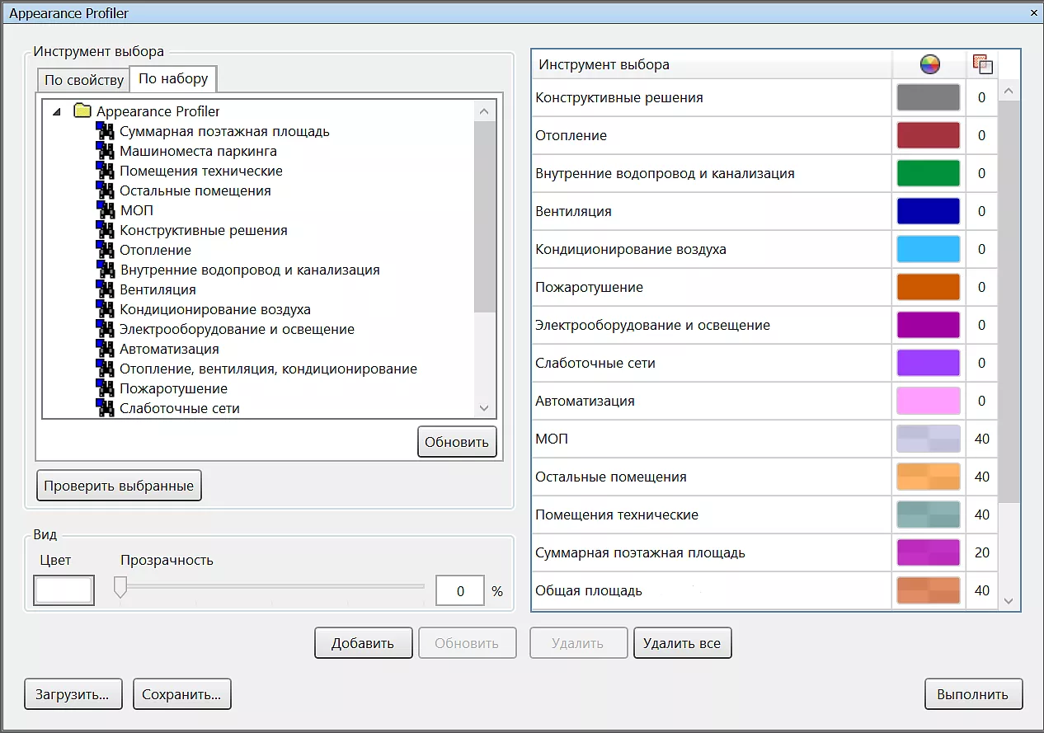Switch to the По свойству tab
This screenshot has height=733, width=1044.
click(x=84, y=80)
